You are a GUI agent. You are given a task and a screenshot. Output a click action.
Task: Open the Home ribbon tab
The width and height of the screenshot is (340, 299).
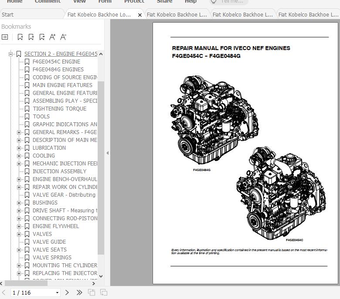[x=14, y=1]
